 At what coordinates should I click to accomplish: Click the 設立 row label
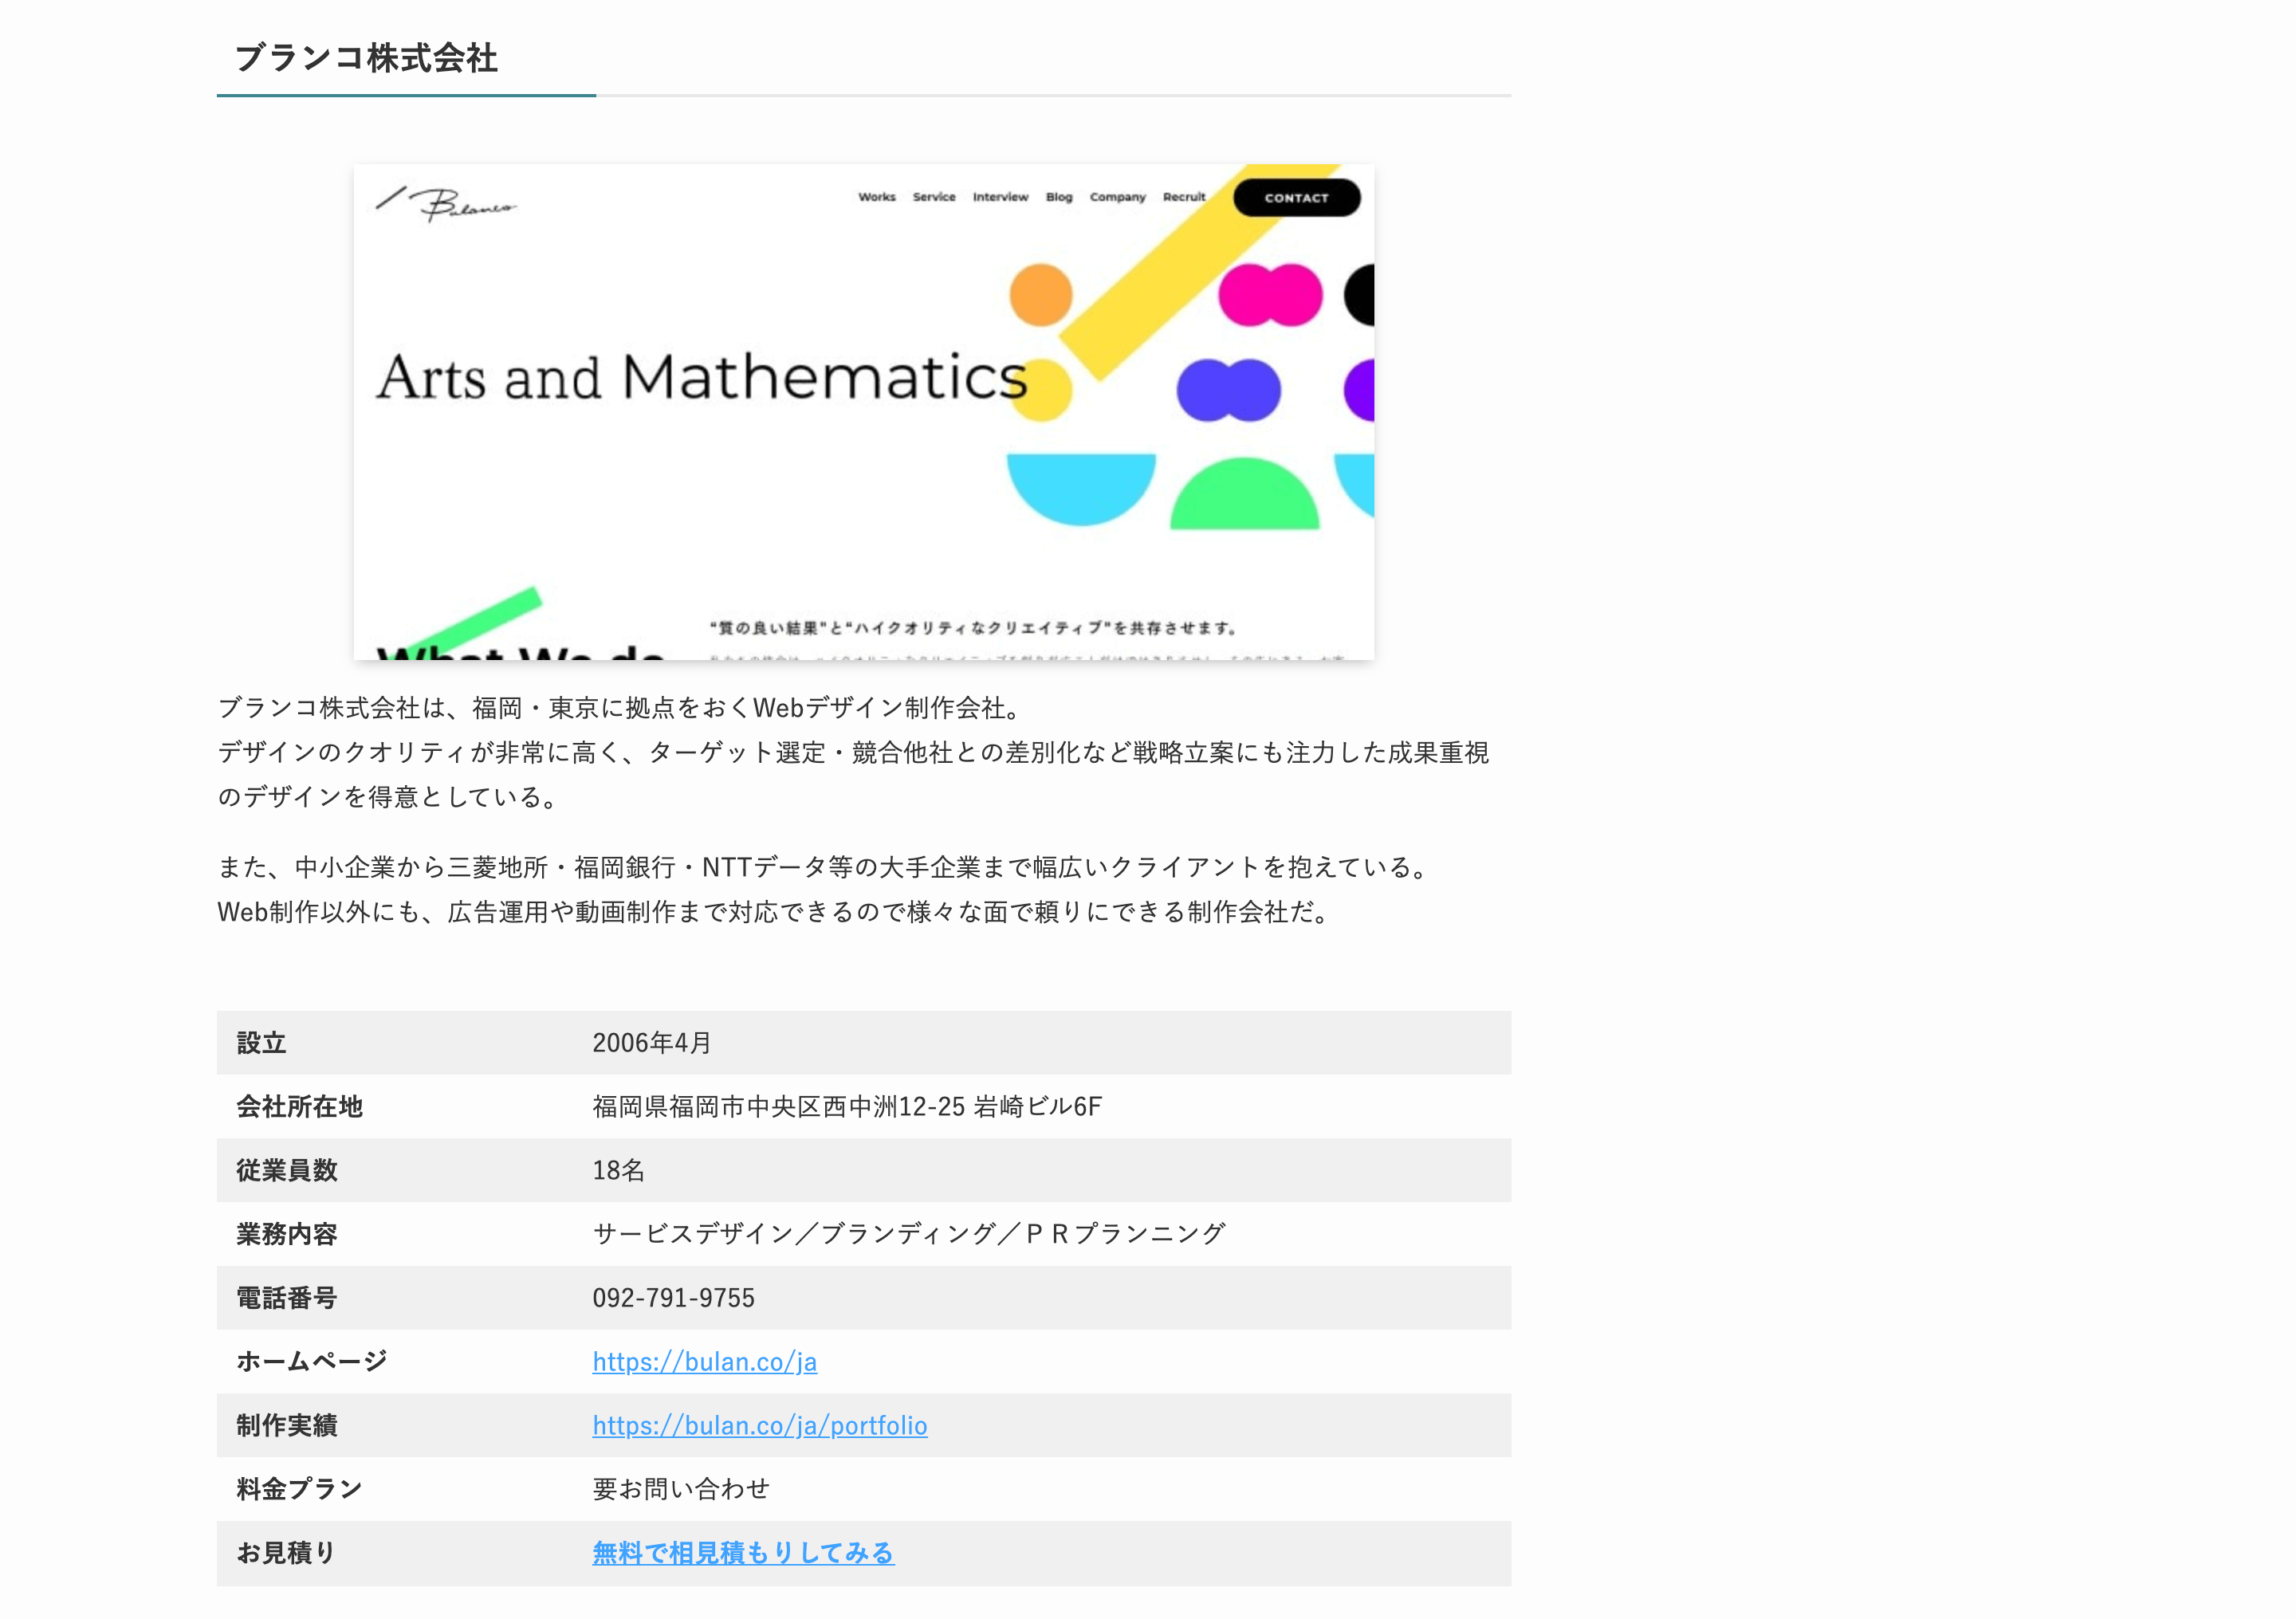(261, 1042)
